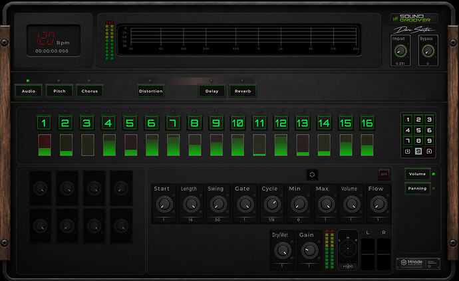459x281 pixels.
Task: Click the Mnode logo badge
Action: 418,263
